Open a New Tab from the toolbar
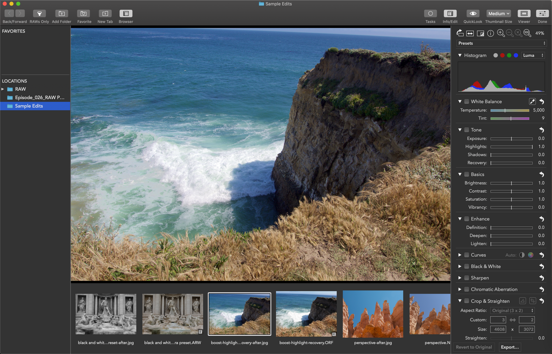Viewport: 552px width, 354px height. tap(105, 14)
